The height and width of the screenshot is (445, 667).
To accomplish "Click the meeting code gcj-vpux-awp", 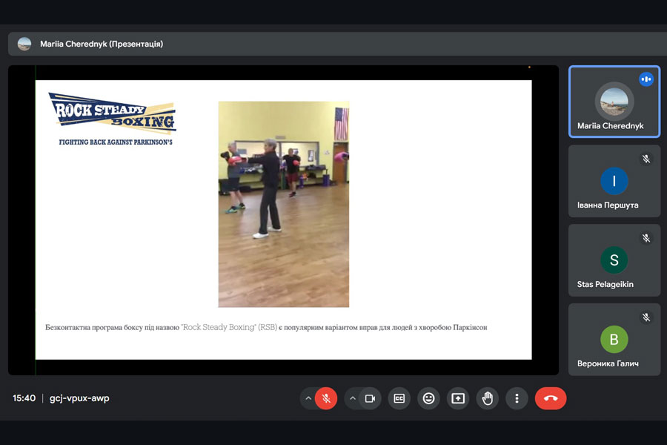I will coord(79,398).
